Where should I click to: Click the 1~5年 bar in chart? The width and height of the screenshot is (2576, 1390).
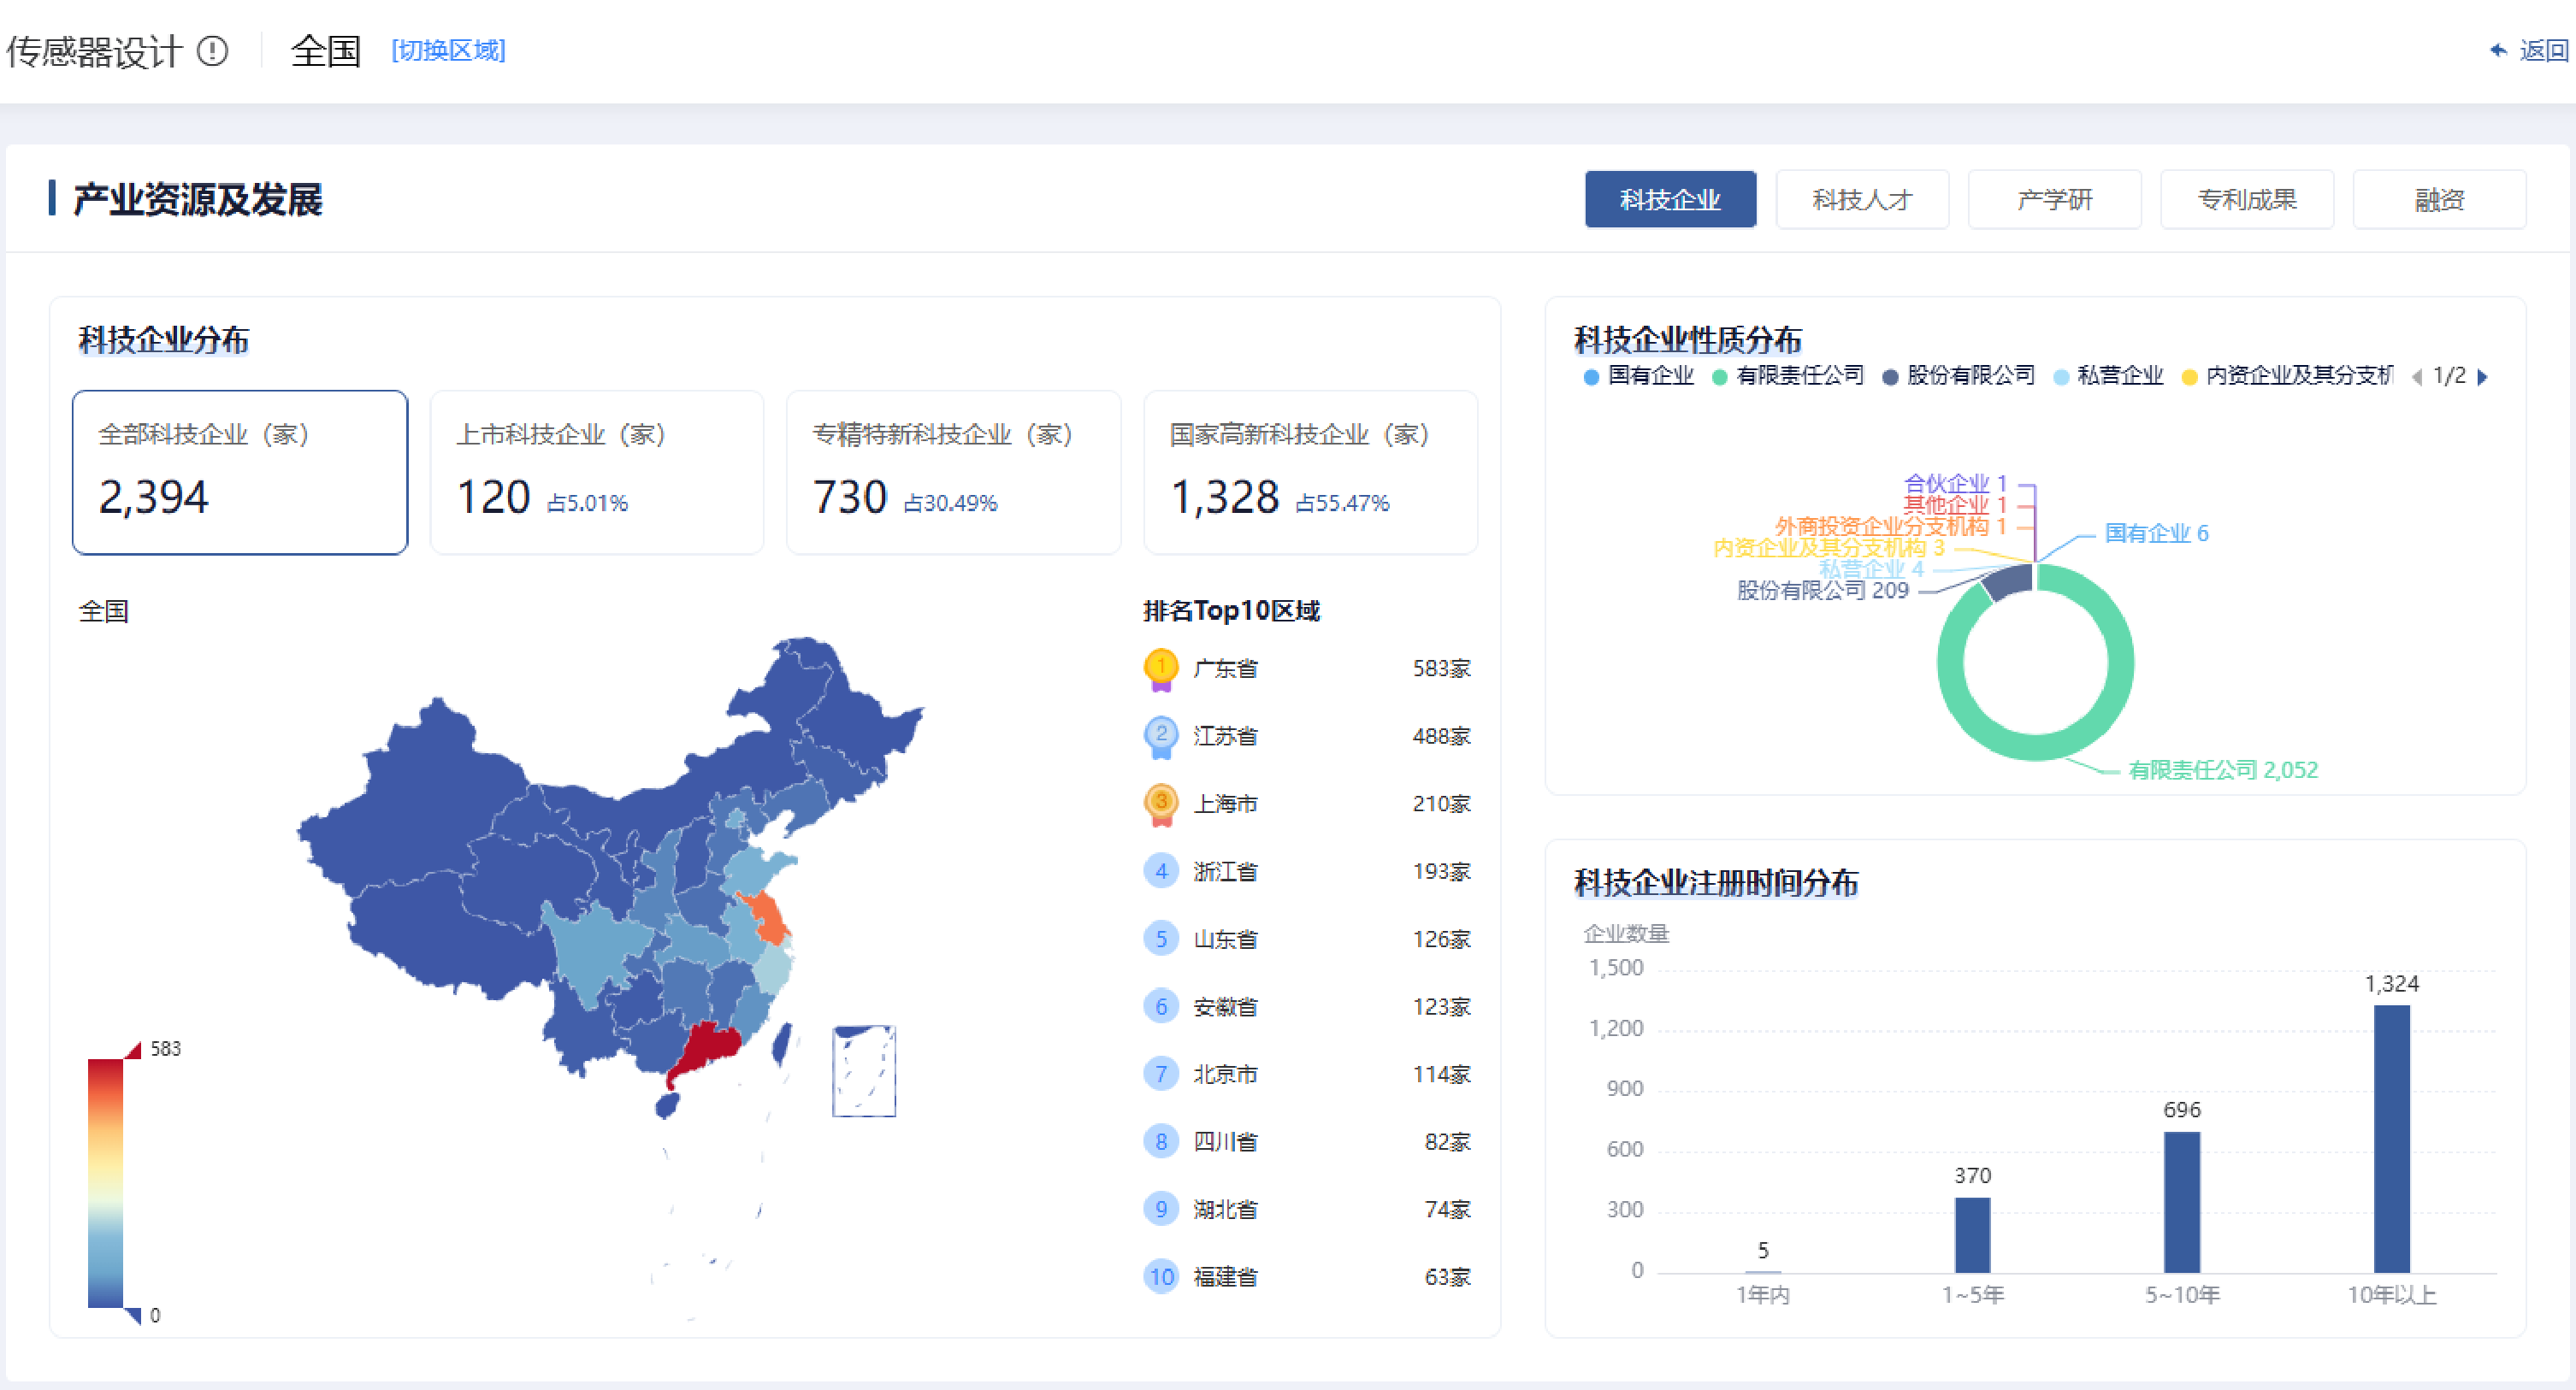1972,1235
